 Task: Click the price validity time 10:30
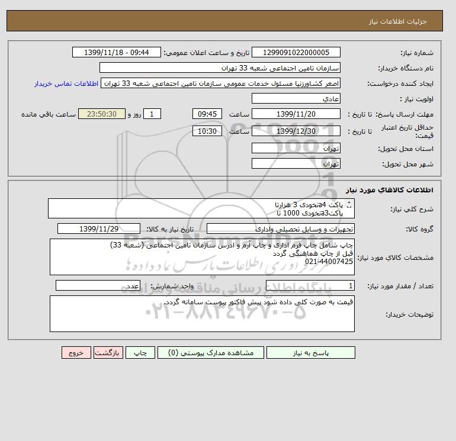(207, 131)
